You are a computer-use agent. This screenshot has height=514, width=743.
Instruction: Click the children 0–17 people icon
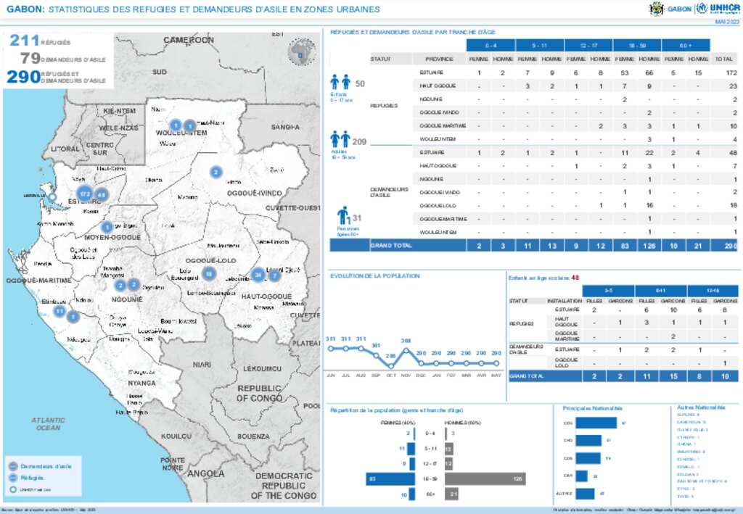[x=340, y=82]
